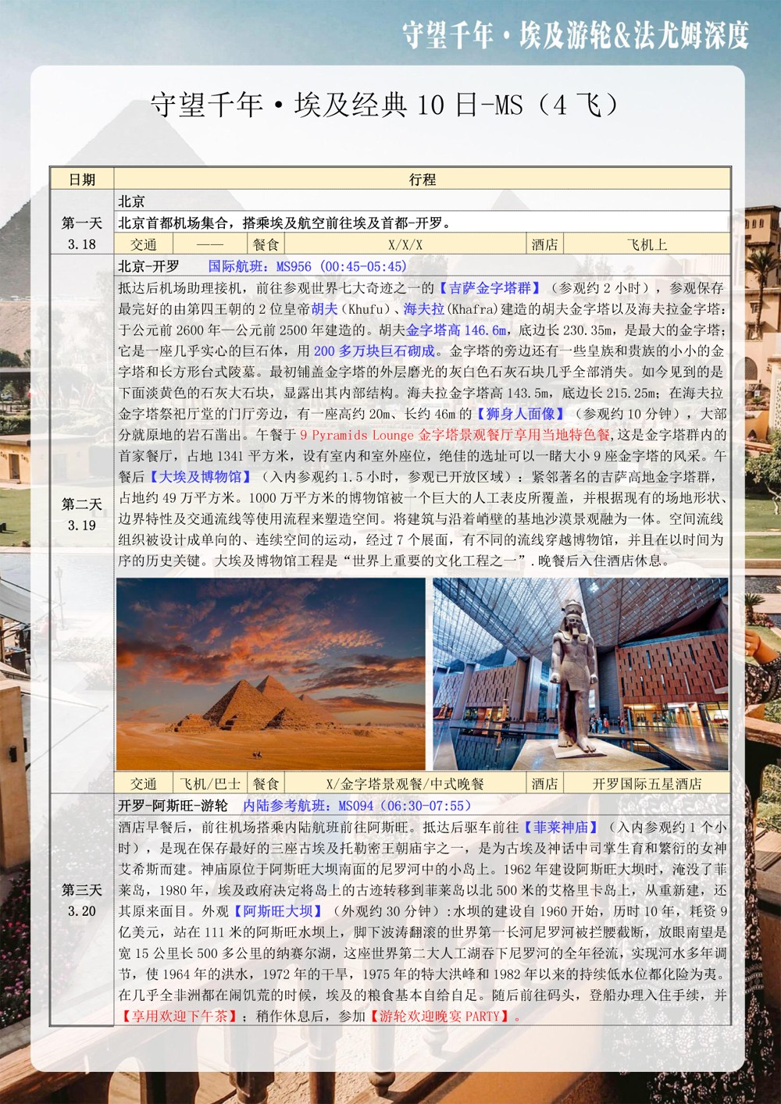Click the blue 胡夫 Khufu name link

(x=324, y=309)
